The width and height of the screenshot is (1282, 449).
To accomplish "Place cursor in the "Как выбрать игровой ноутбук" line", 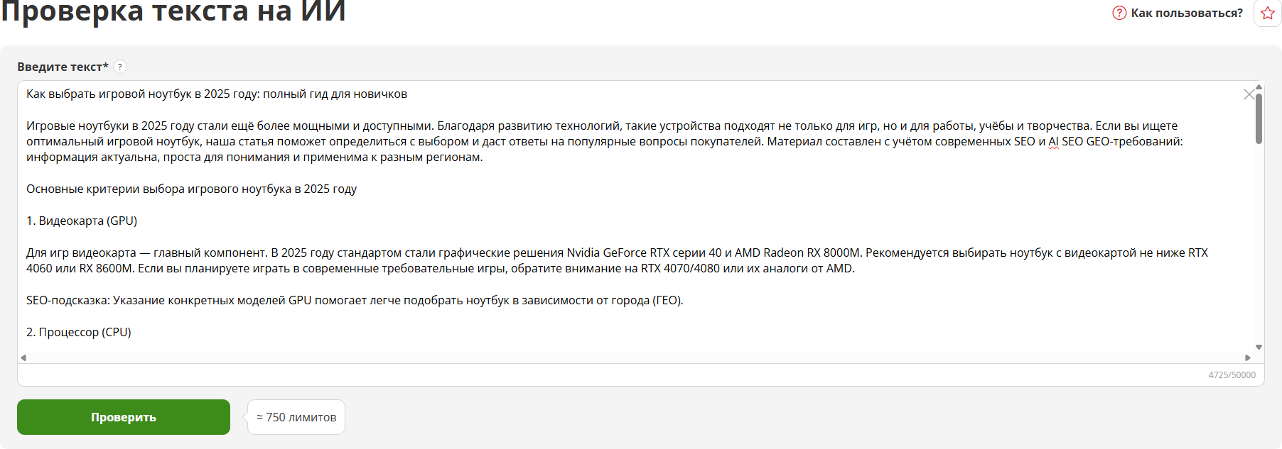I will tap(217, 94).
